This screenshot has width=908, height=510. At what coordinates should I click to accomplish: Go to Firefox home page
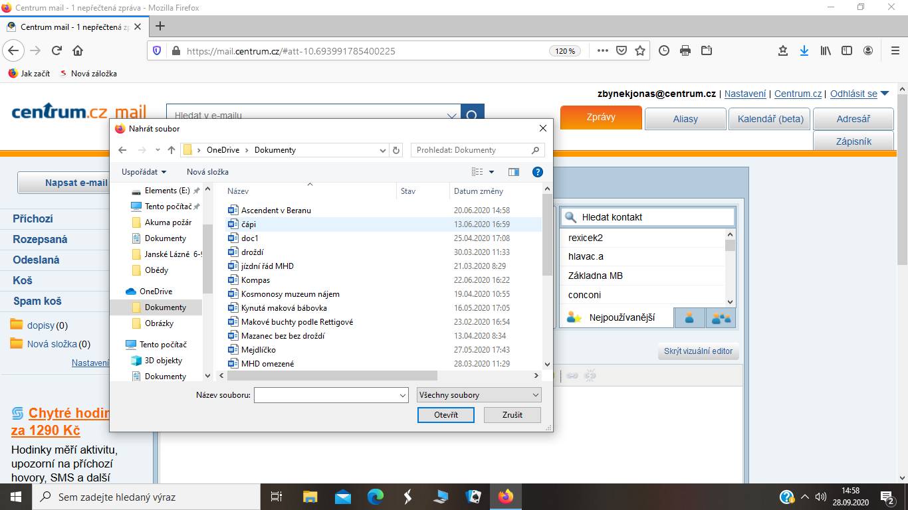click(x=78, y=50)
